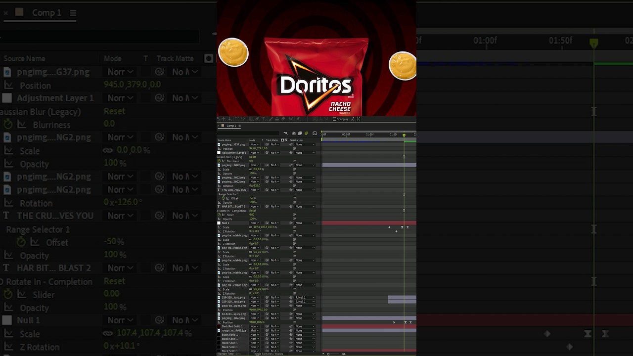
Task: Adjust the timeline zoom slider at bottom
Action: click(328, 354)
